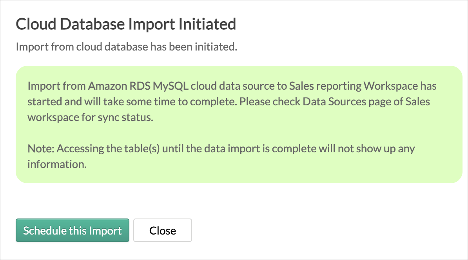Click the Schedule this Import button
This screenshot has width=468, height=260.
pyautogui.click(x=73, y=231)
